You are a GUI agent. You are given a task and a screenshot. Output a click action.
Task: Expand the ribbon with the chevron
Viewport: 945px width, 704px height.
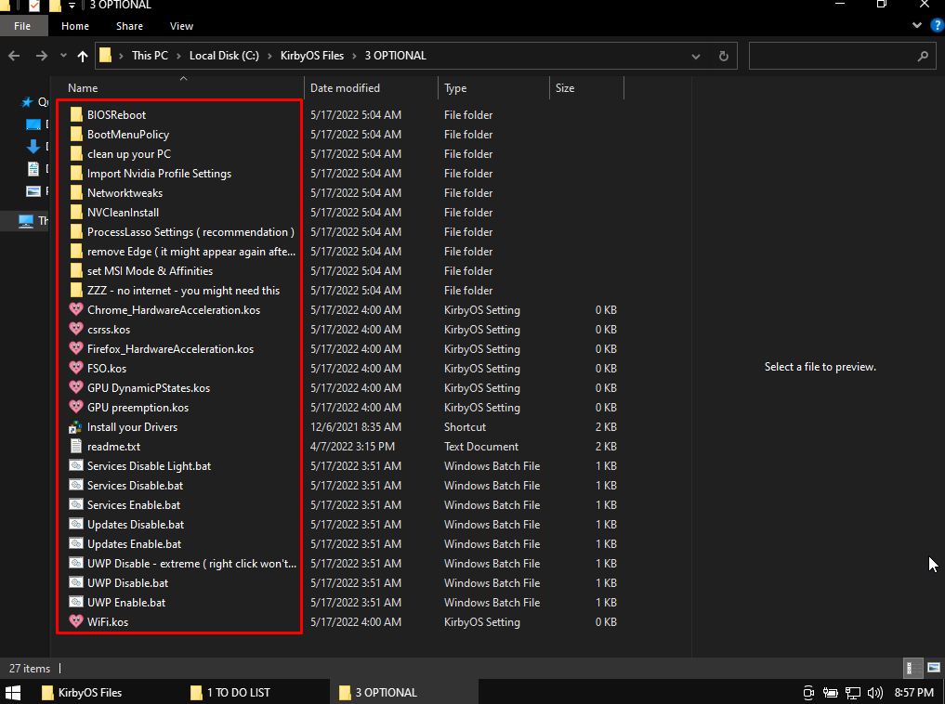click(x=917, y=25)
